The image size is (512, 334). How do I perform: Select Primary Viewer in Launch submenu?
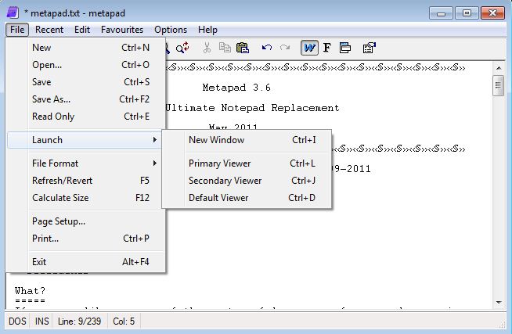point(247,163)
